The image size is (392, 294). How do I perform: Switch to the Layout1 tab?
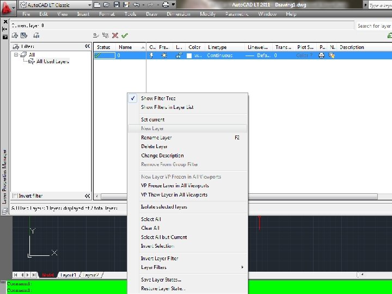click(x=68, y=275)
